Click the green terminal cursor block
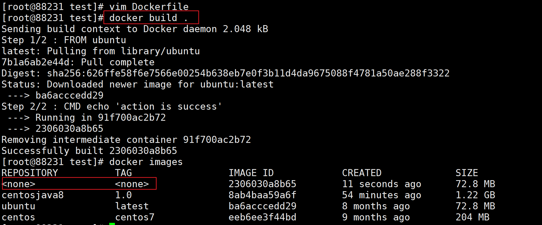The height and width of the screenshot is (225, 542). point(112,224)
